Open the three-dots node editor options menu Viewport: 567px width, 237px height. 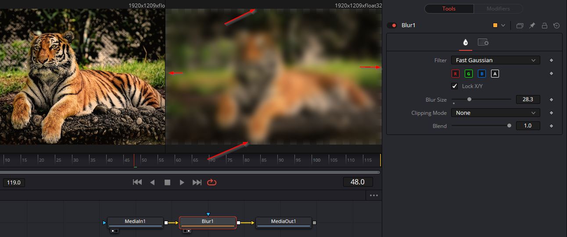click(374, 195)
